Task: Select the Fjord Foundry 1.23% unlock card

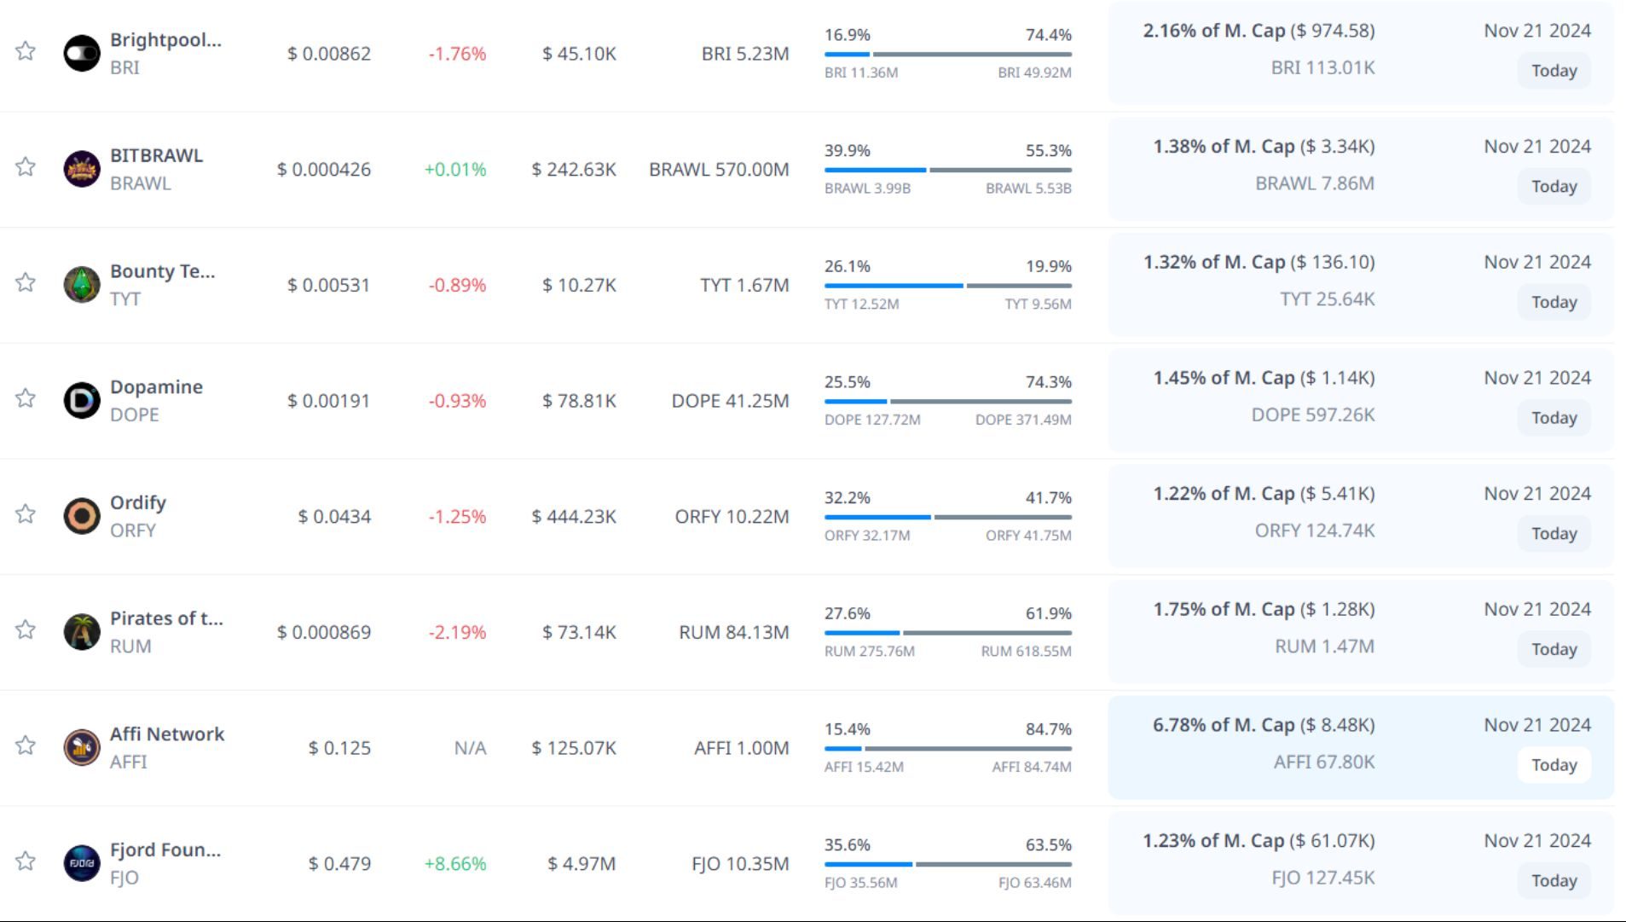Action: pyautogui.click(x=1360, y=862)
